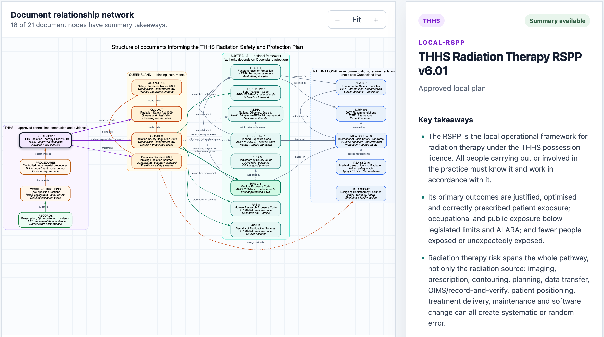
Task: Click the 'approved under' edge label
Action: [x=107, y=120]
